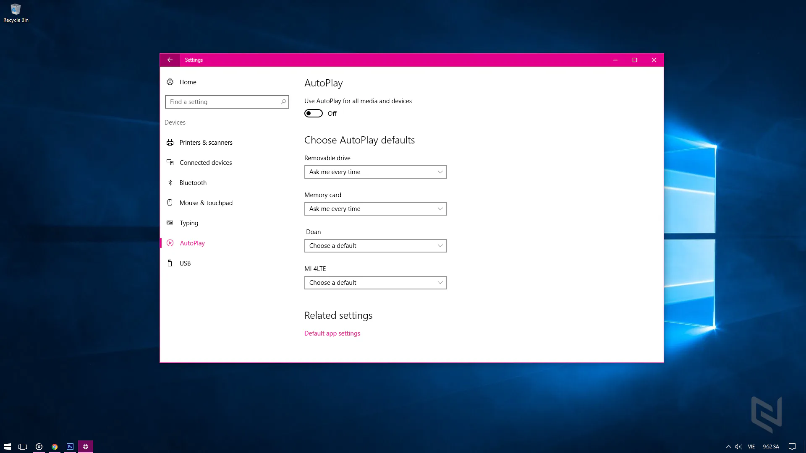Image resolution: width=806 pixels, height=453 pixels.
Task: Click the Settings gear taskbar button
Action: tap(86, 447)
